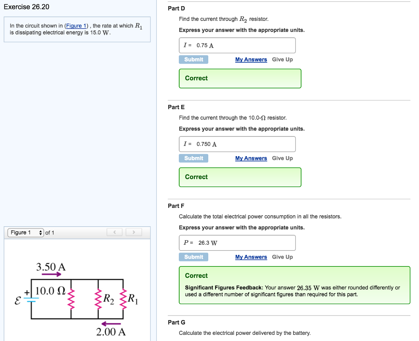Screen dimensions: 419x341
Task: Select the Part D current answer field
Action: pos(237,45)
